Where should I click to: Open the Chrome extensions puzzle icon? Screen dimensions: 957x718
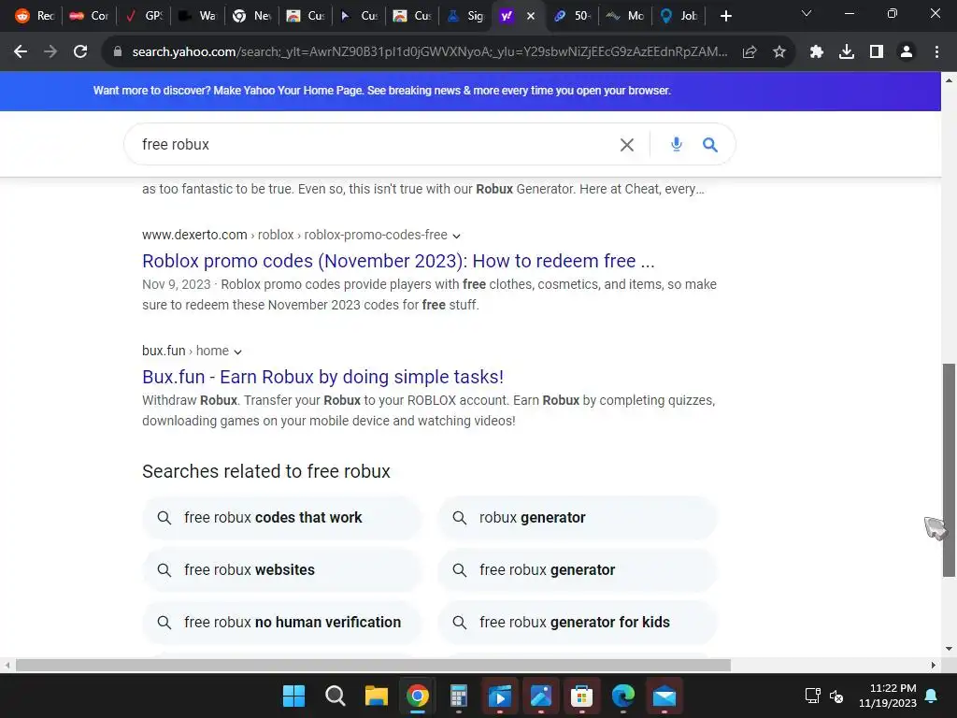coord(817,52)
